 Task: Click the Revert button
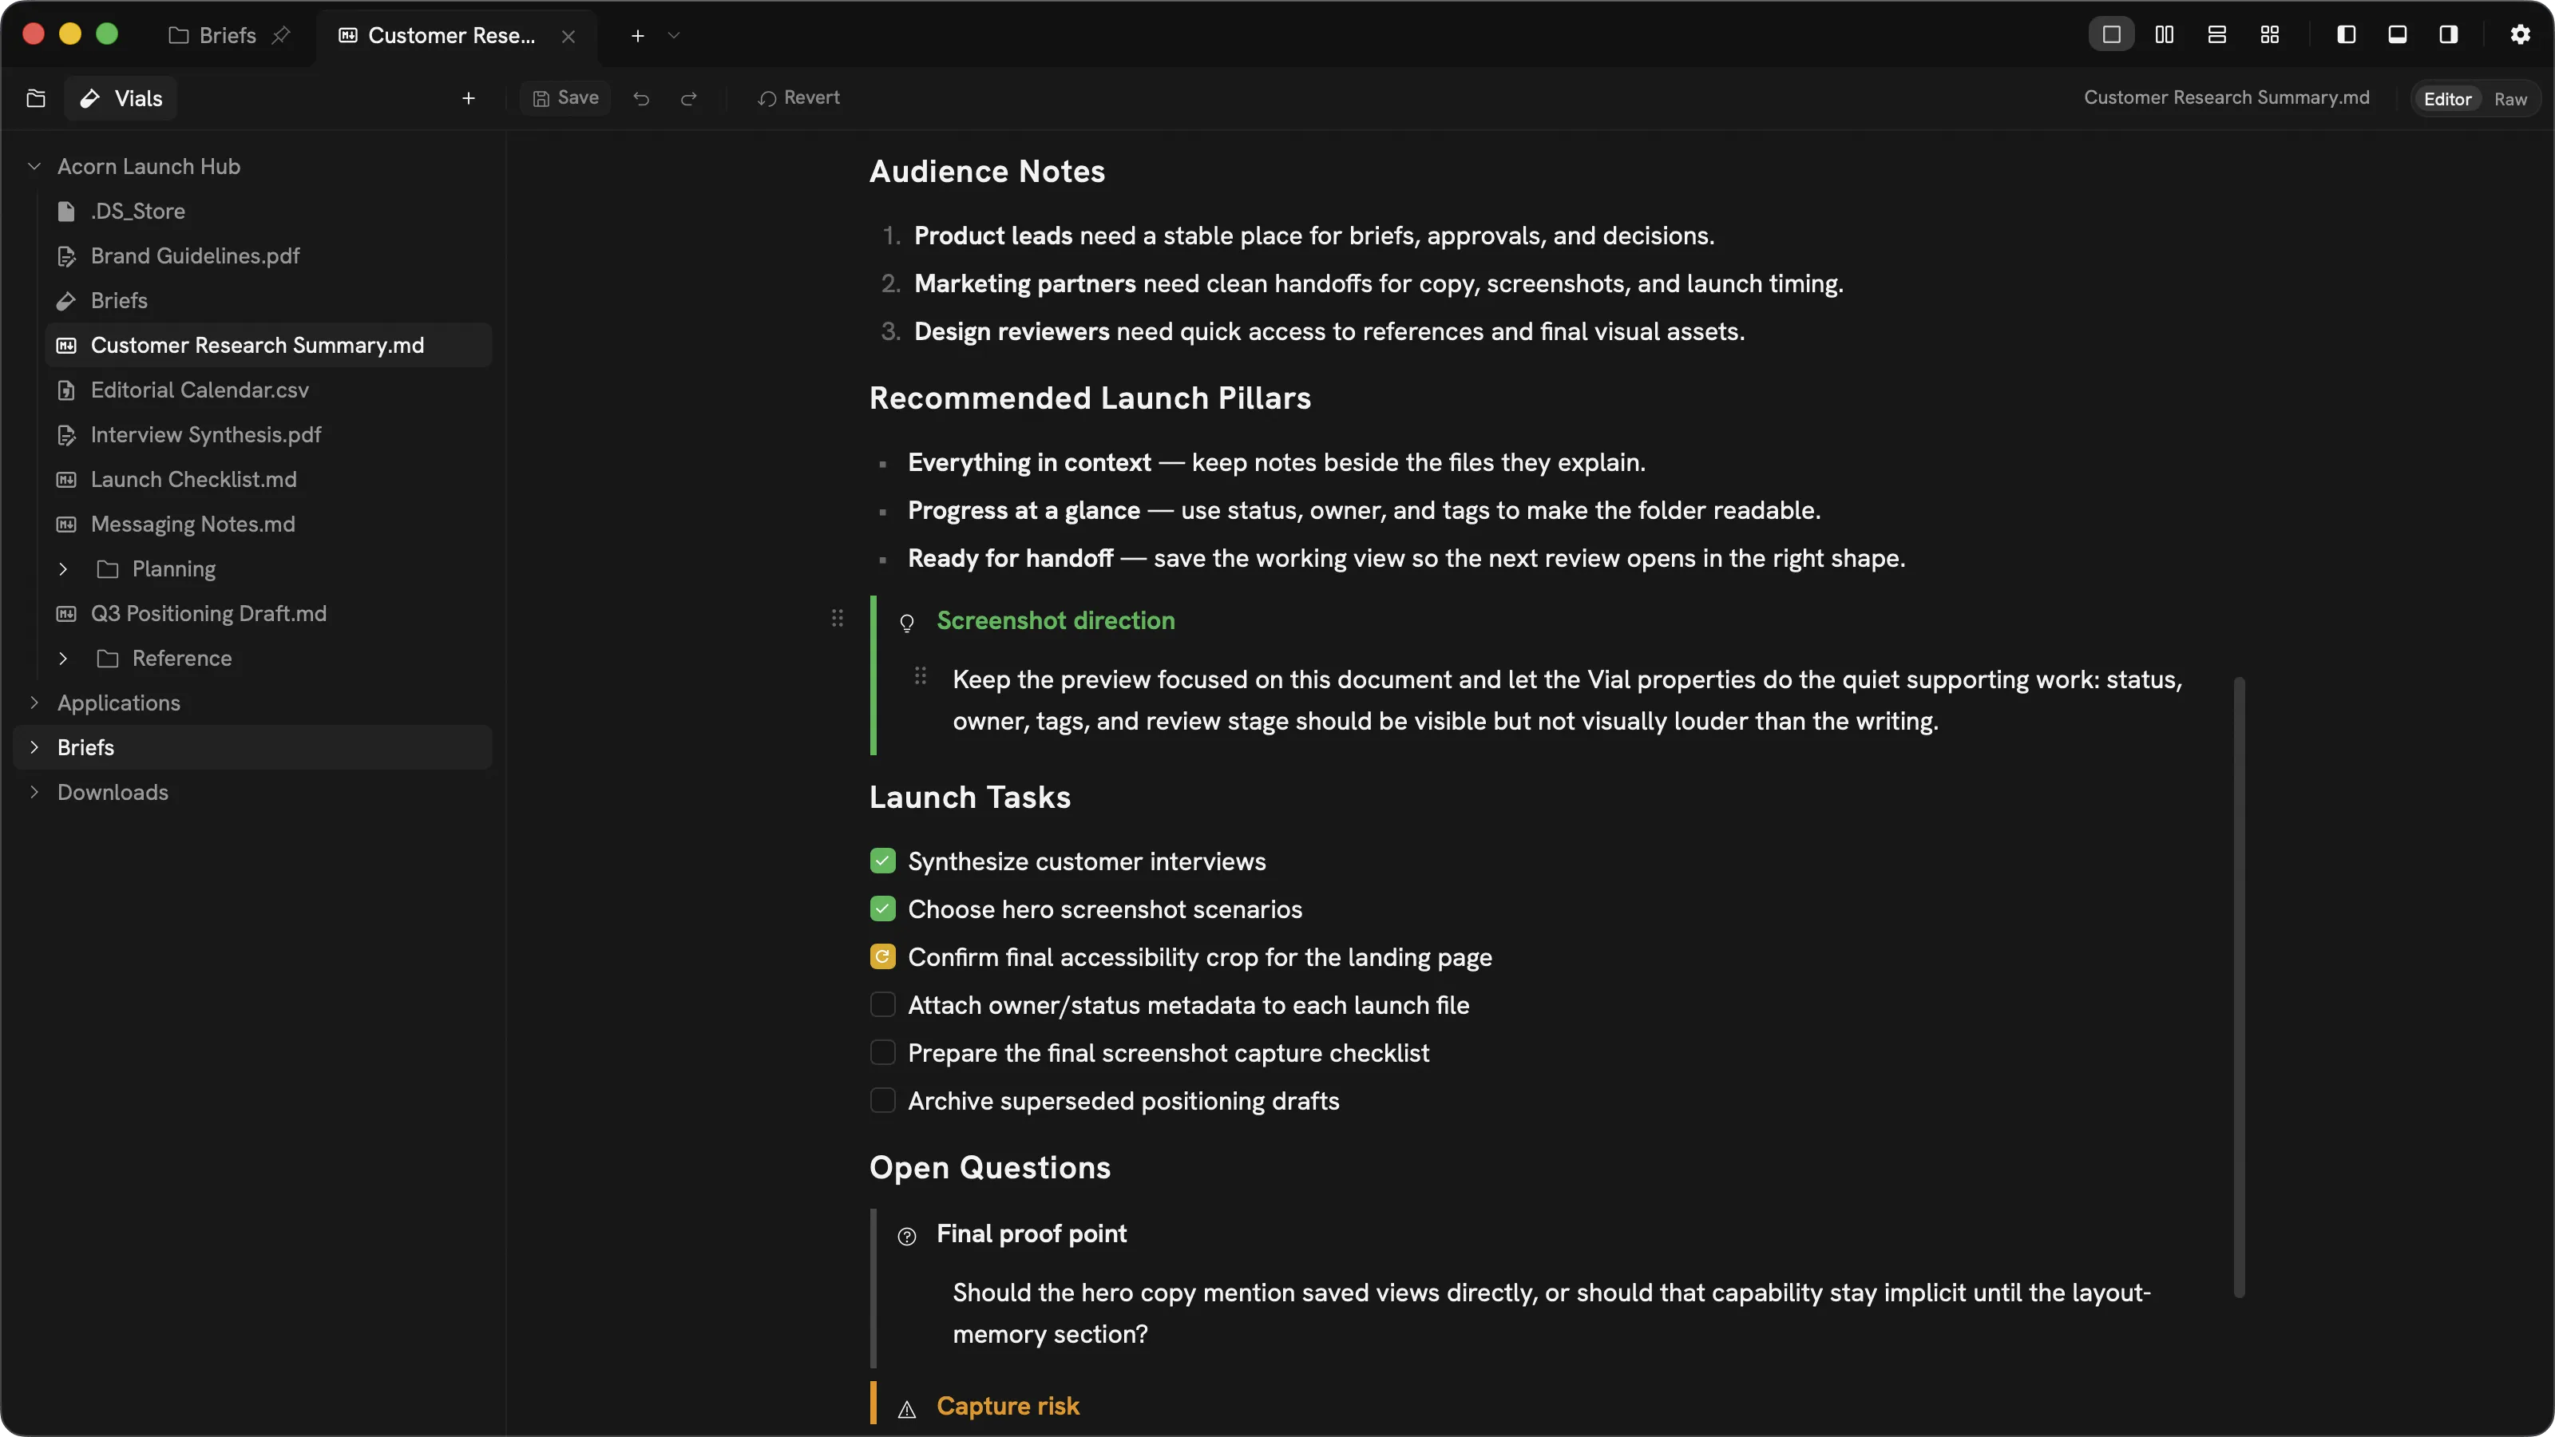pos(798,98)
